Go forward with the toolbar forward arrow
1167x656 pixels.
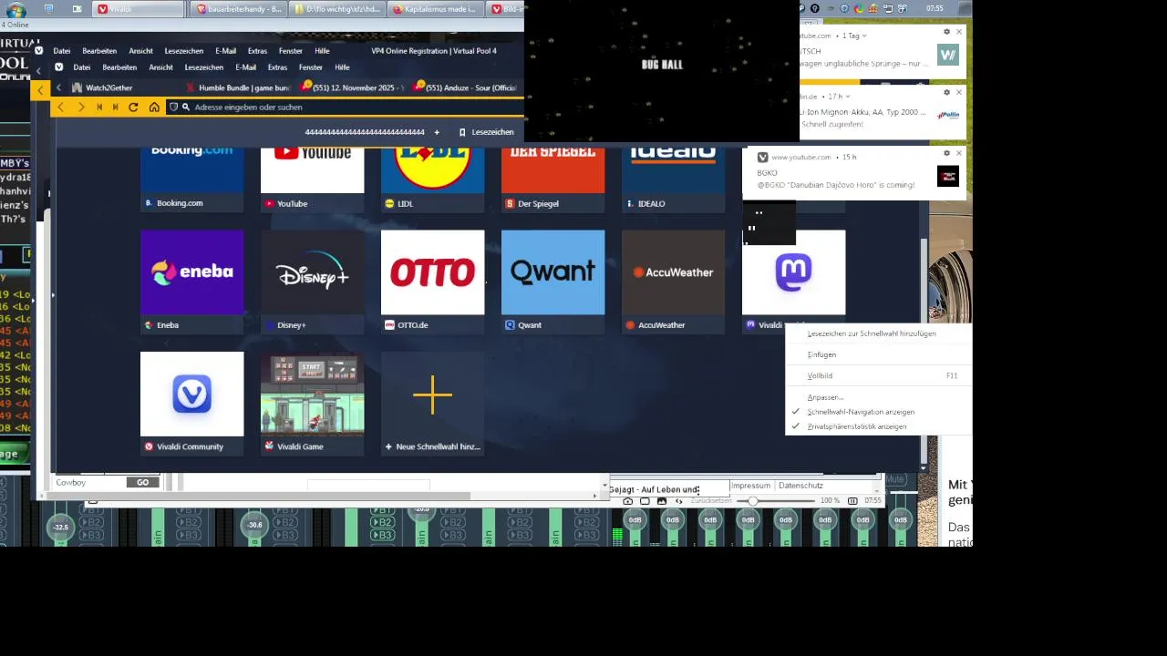click(80, 108)
